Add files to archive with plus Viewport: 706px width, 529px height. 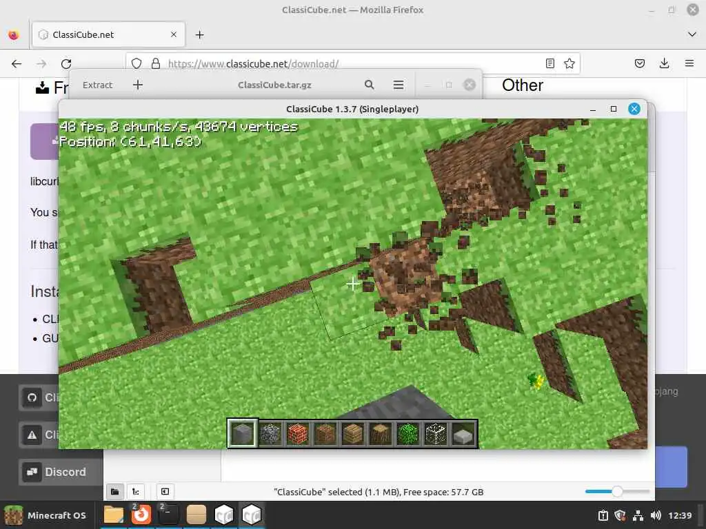pos(138,85)
